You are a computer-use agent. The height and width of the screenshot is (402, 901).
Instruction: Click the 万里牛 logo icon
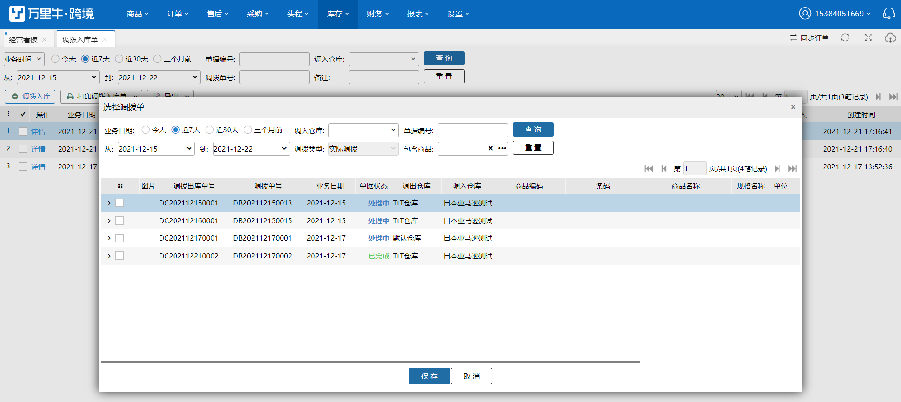(x=17, y=14)
